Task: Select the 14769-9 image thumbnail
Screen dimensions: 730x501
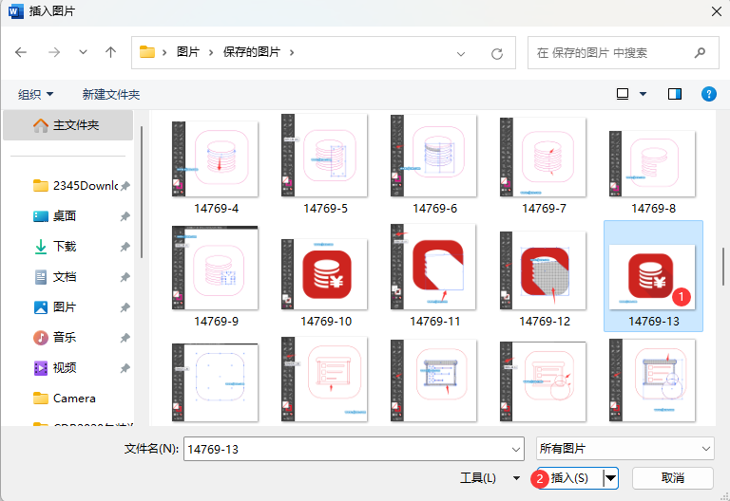Action: [215, 268]
